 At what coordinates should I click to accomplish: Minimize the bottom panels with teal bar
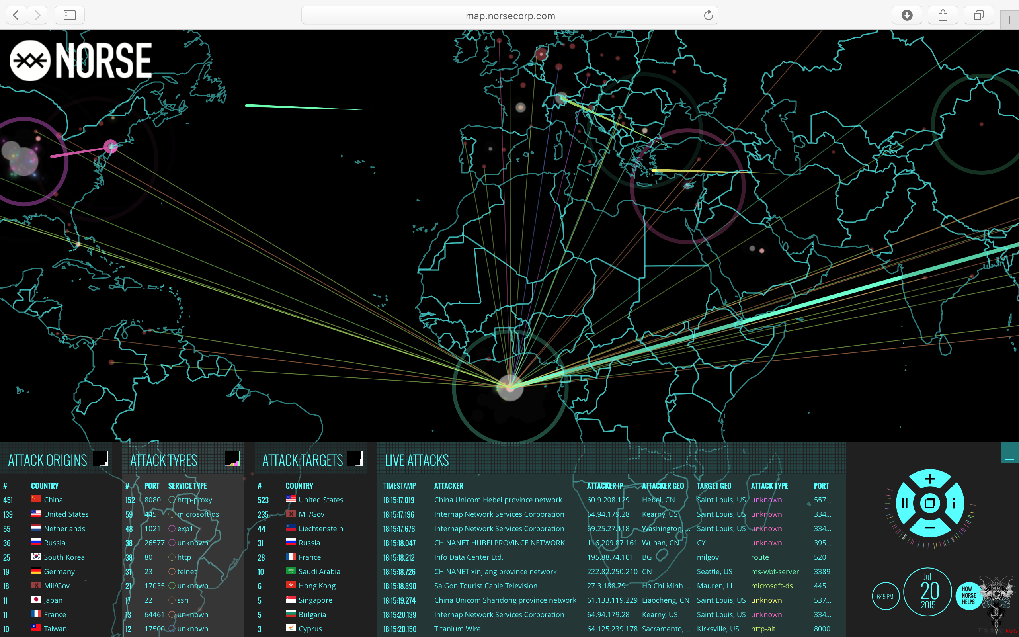(1009, 453)
